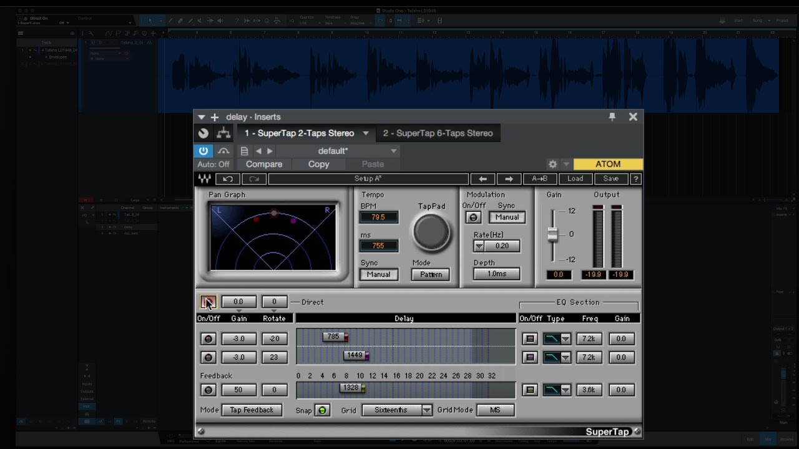Disable the Snap toggle
Screen dimensions: 799x449
(322, 410)
